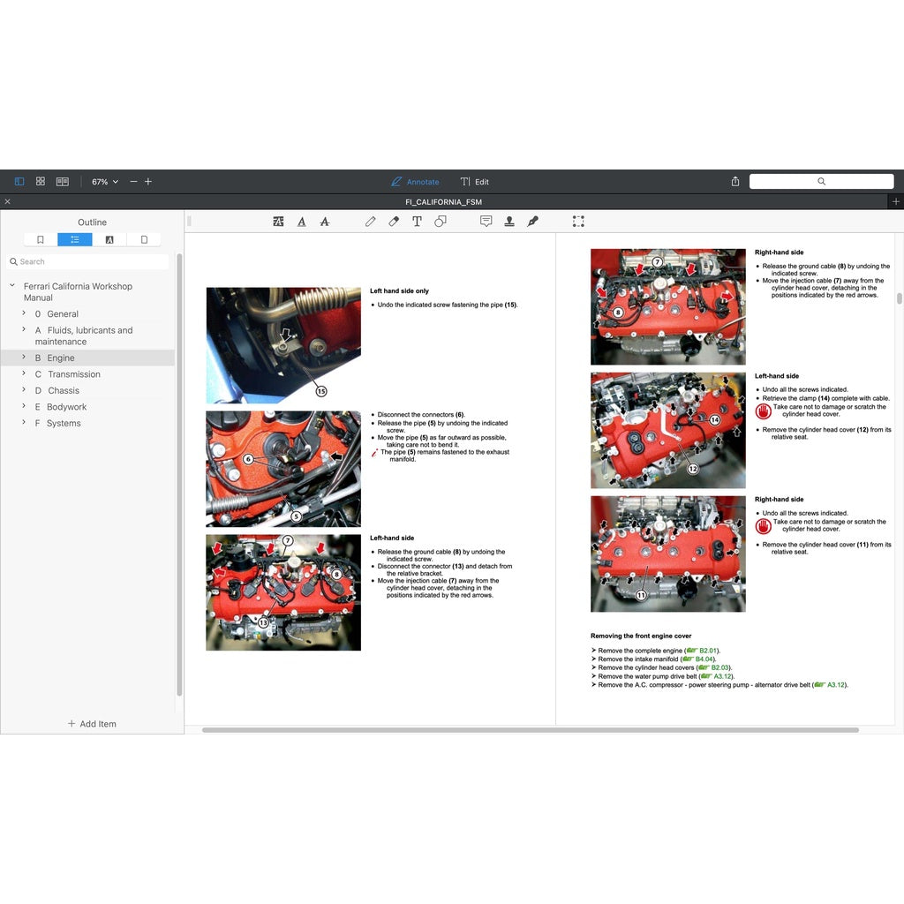This screenshot has width=904, height=904.
Task: Select the 'Left hand side only' heading
Action: tap(399, 291)
